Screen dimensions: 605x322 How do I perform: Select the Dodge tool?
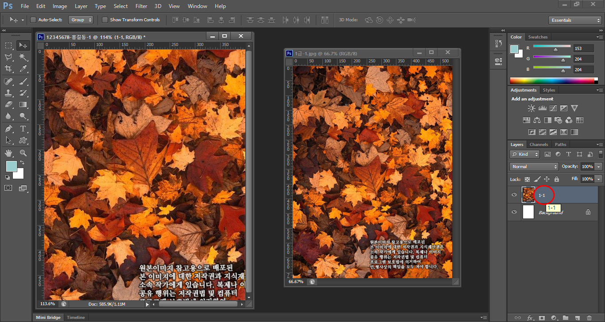coord(23,116)
